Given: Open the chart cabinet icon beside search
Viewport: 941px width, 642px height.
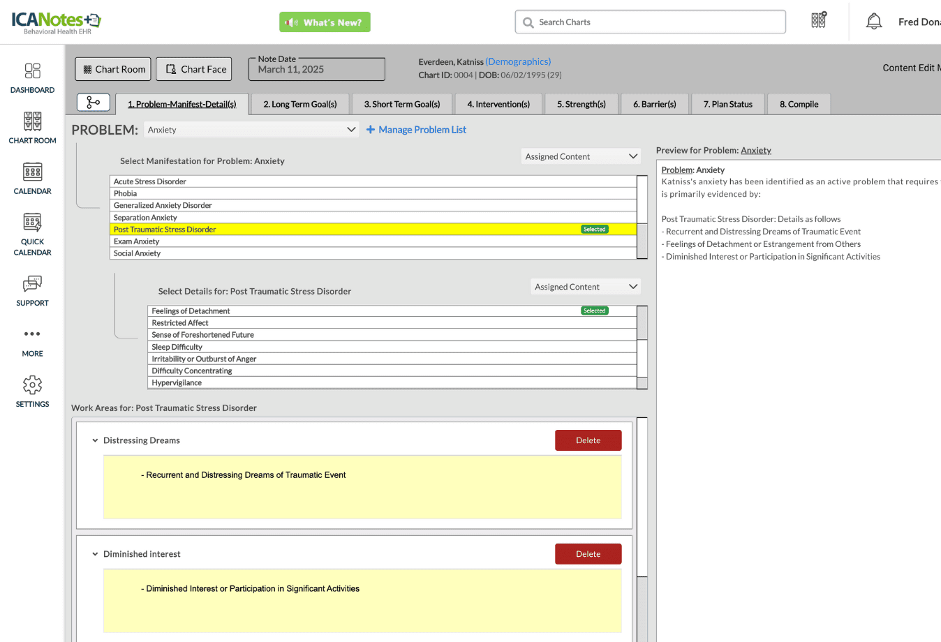Looking at the screenshot, I should [x=818, y=20].
